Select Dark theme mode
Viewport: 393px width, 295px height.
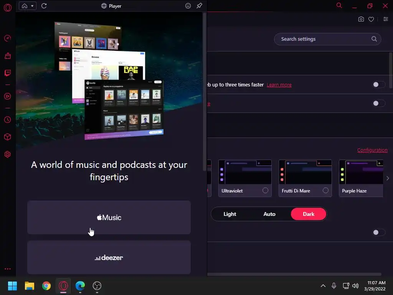pos(309,214)
